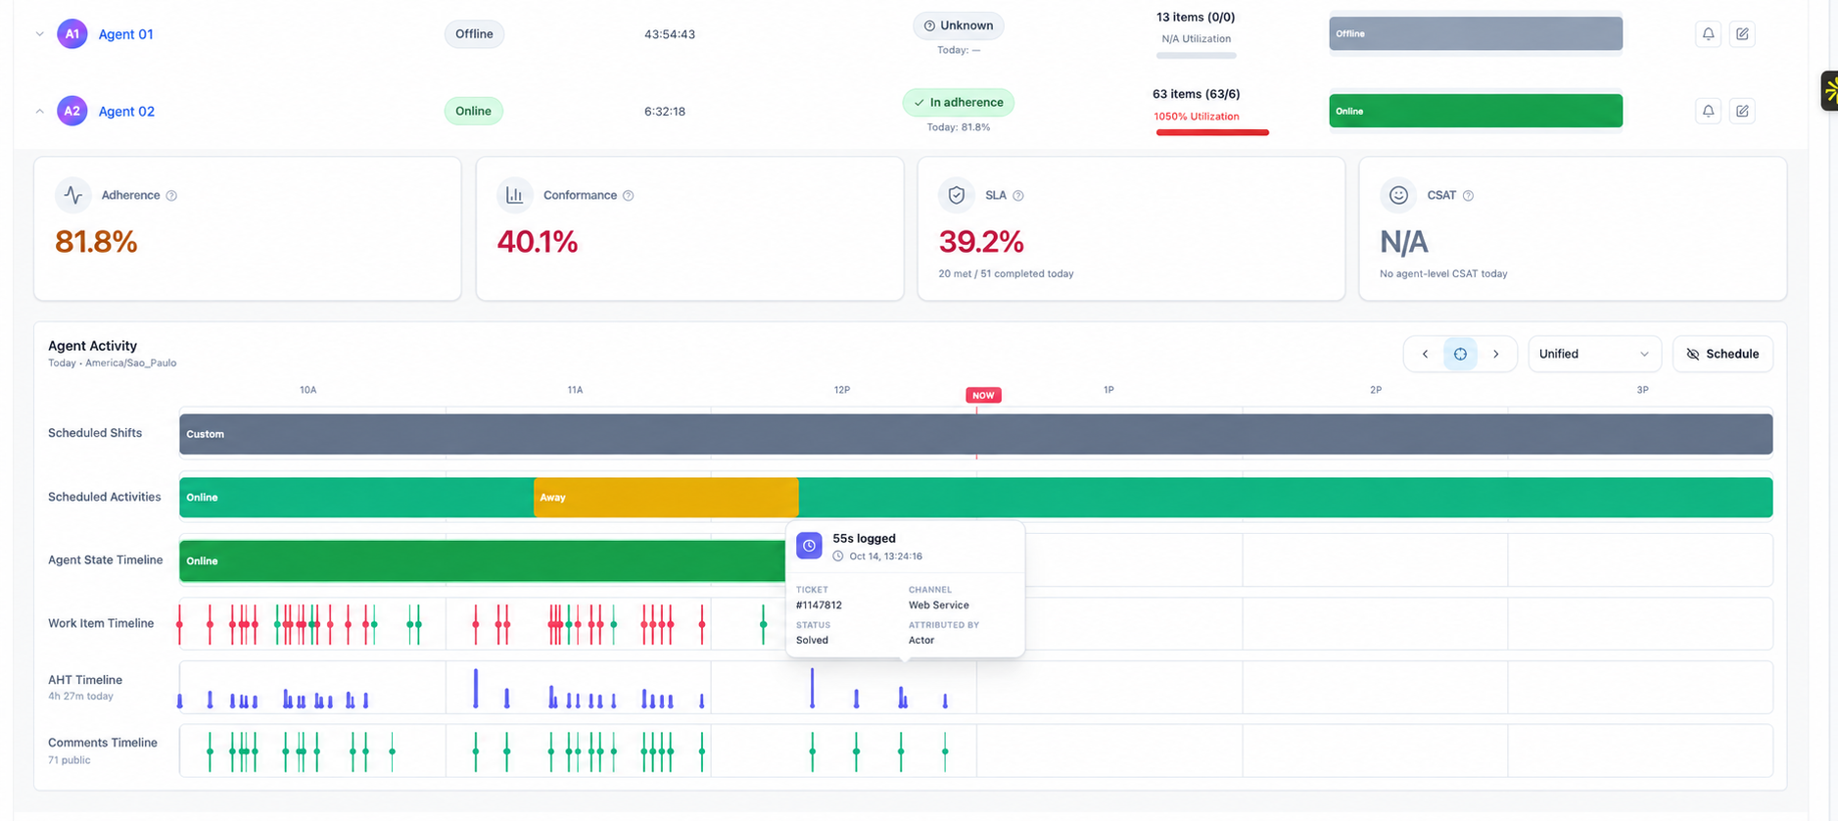Open the Unified view dropdown

(1594, 354)
